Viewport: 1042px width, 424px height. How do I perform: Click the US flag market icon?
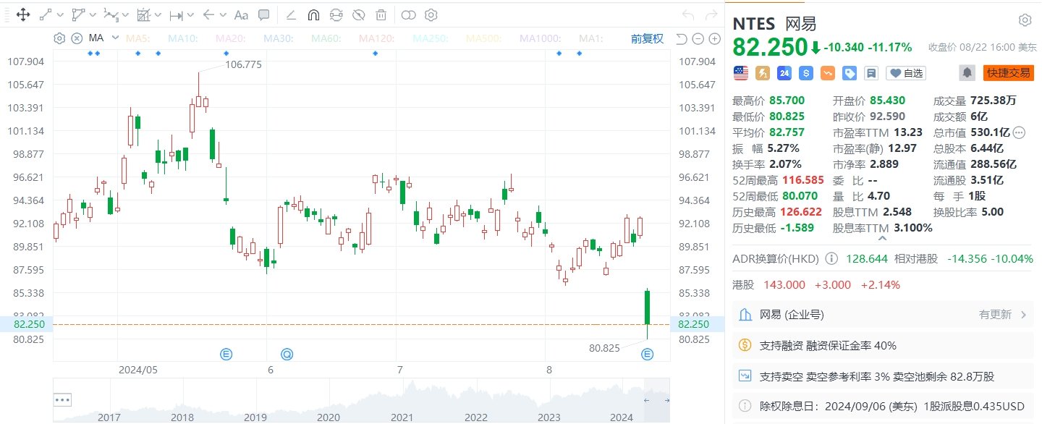[x=740, y=72]
